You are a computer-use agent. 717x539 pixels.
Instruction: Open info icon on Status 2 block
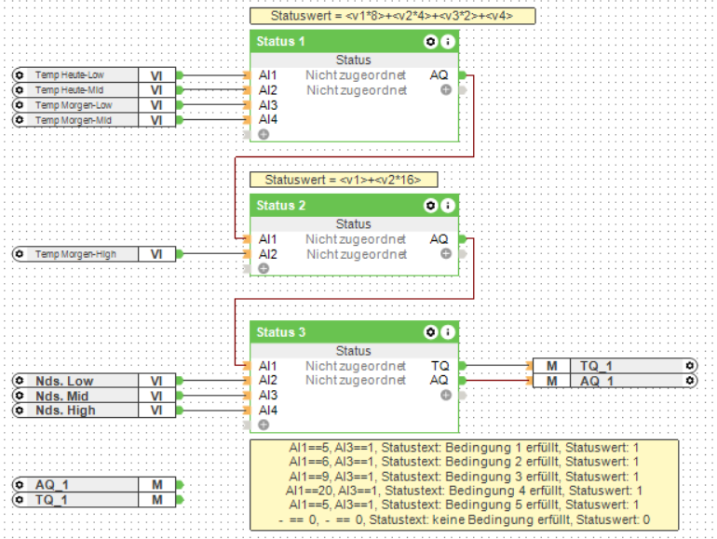(x=448, y=206)
